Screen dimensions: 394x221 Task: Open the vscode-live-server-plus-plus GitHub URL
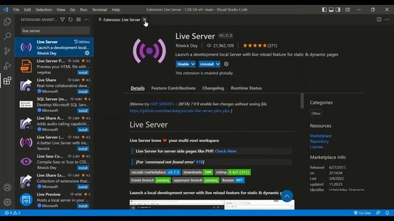(x=180, y=110)
